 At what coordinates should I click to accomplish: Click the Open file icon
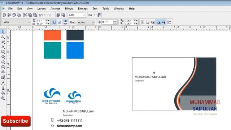point(9,15)
